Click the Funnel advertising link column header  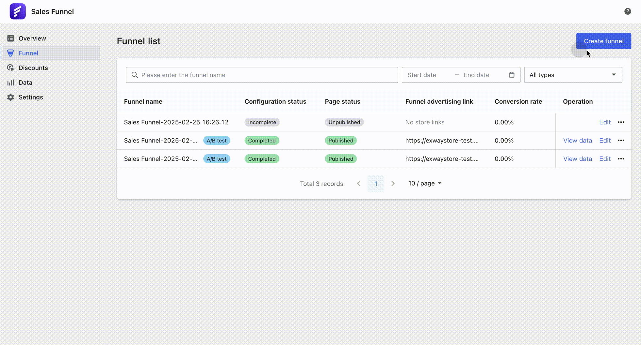click(439, 101)
